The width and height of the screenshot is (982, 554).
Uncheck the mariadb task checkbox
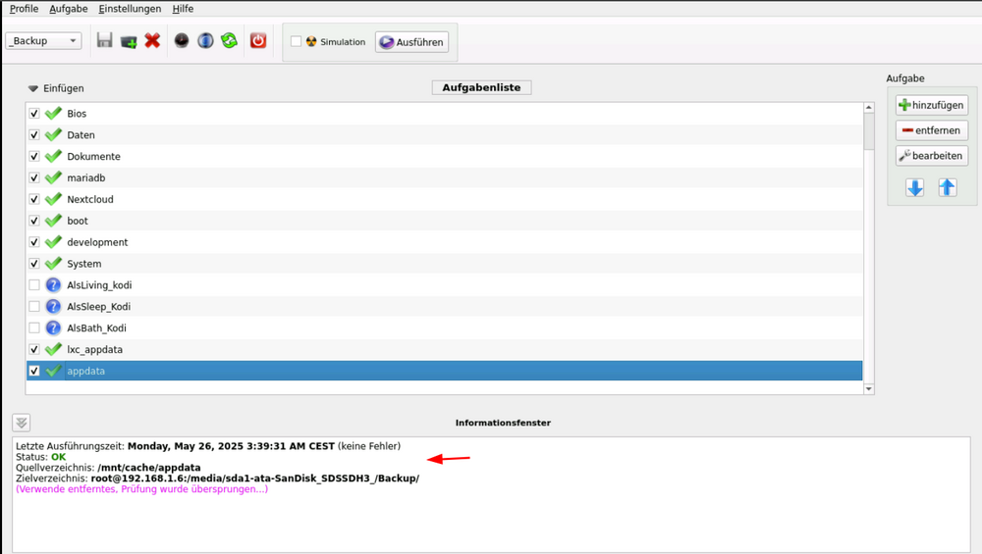click(x=34, y=177)
